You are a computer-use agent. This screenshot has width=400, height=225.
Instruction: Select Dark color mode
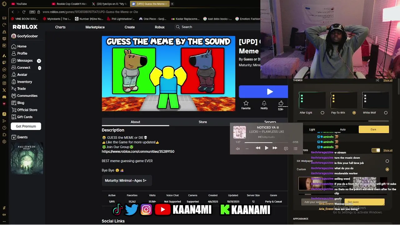pyautogui.click(x=374, y=129)
